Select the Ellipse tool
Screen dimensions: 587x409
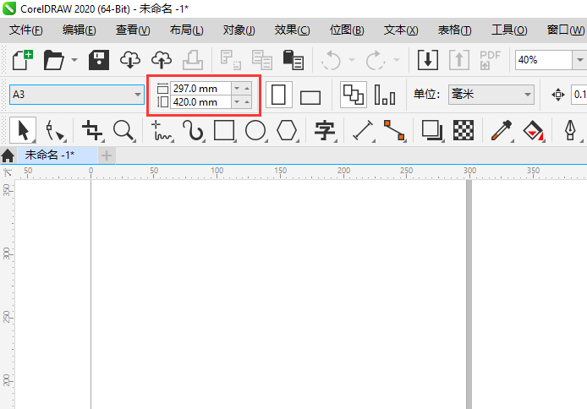coord(255,130)
